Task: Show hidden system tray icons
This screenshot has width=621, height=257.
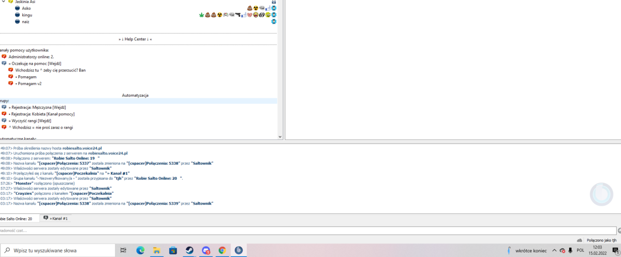Action: (554, 250)
